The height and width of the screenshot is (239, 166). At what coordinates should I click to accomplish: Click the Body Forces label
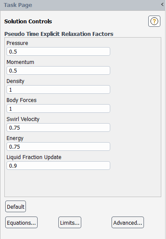[x=22, y=100]
